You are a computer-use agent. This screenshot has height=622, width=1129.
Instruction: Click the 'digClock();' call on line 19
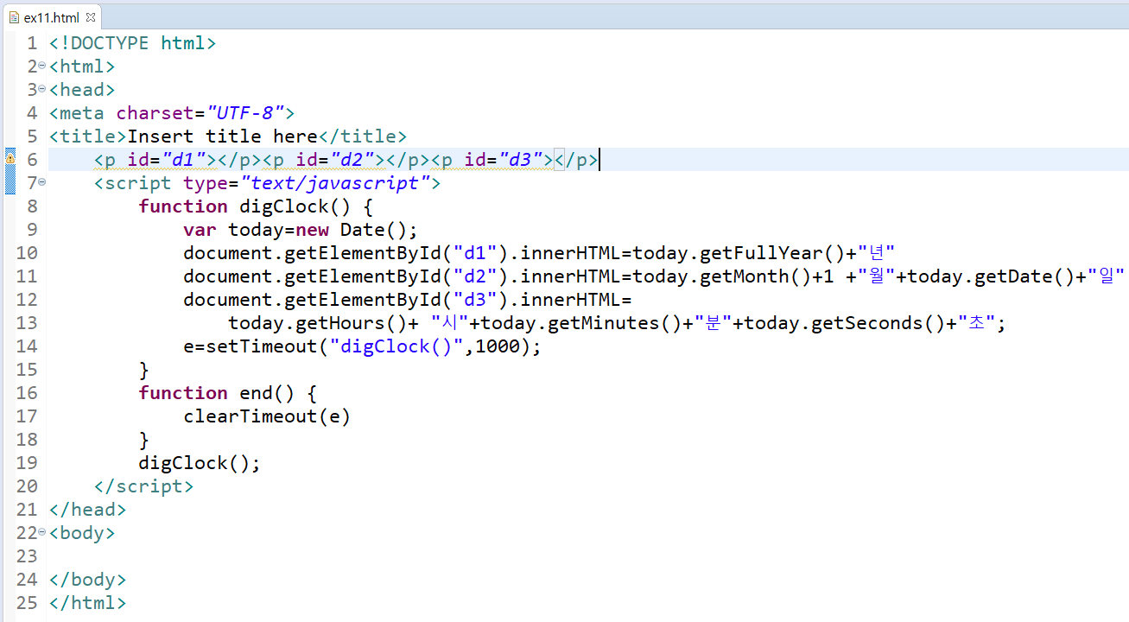200,462
